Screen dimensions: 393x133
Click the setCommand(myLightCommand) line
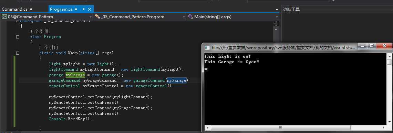click(x=101, y=97)
